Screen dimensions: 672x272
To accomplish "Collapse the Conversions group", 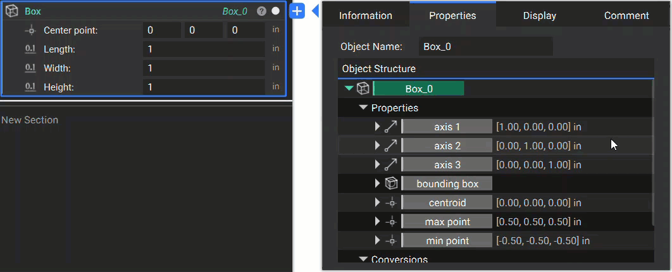I will 363,259.
